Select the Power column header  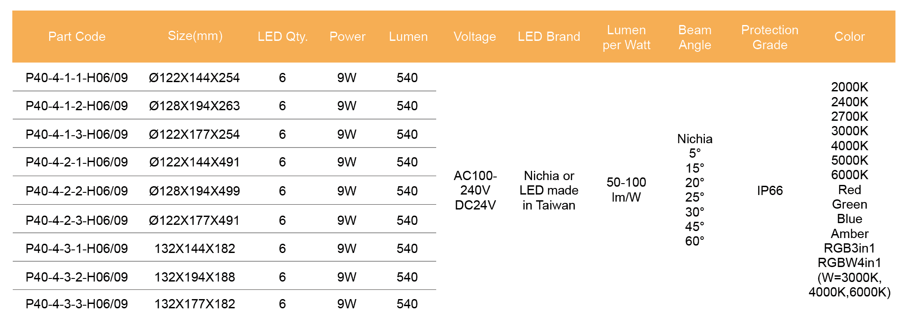pos(347,36)
